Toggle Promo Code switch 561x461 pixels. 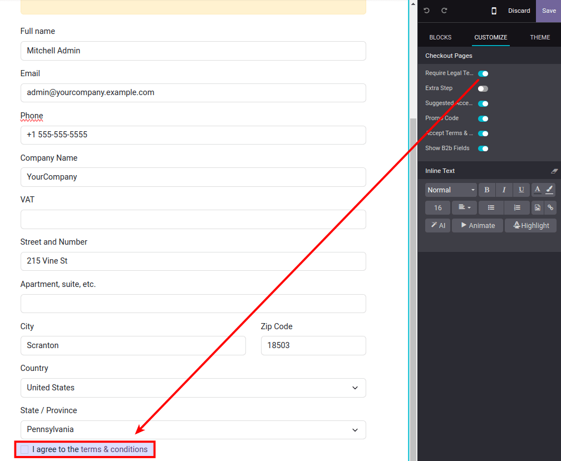click(483, 118)
